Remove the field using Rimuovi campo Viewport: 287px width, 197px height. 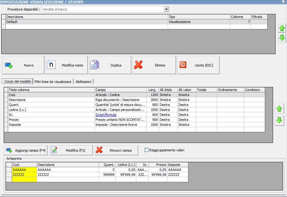pos(116,150)
